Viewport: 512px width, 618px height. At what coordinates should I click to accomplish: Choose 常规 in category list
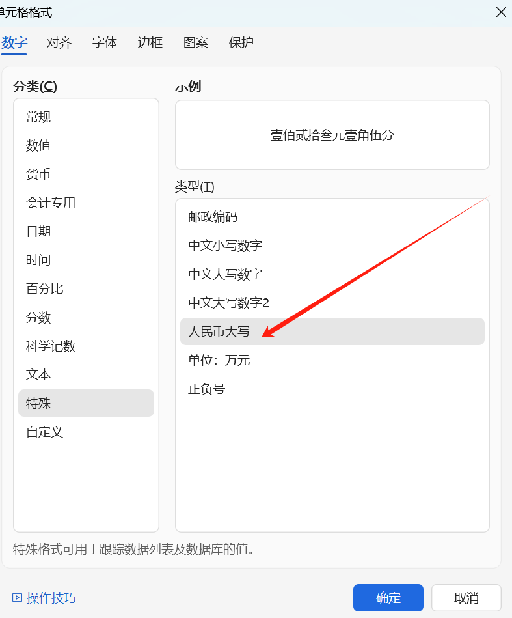[x=38, y=117]
